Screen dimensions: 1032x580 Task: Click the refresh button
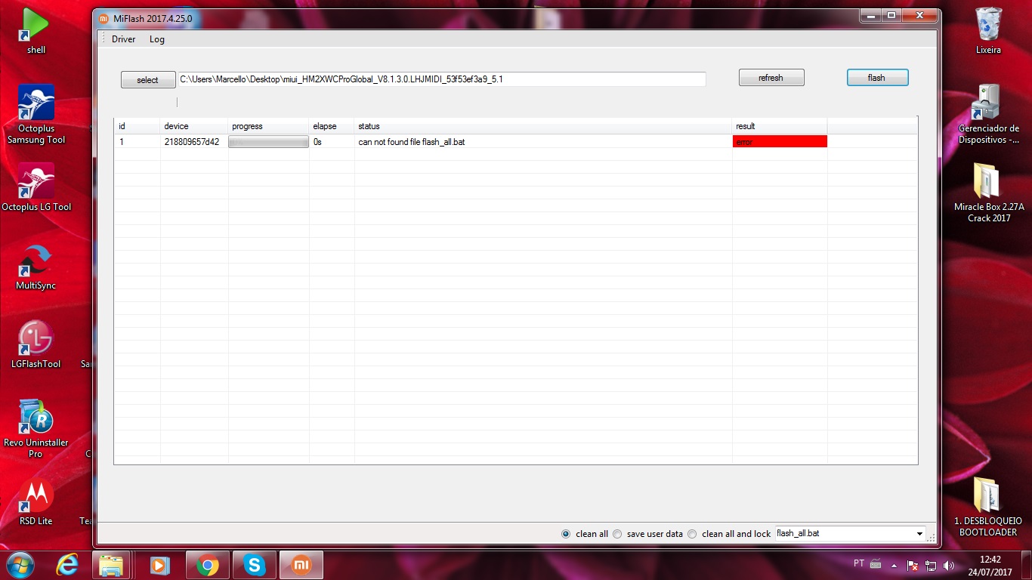coord(771,78)
